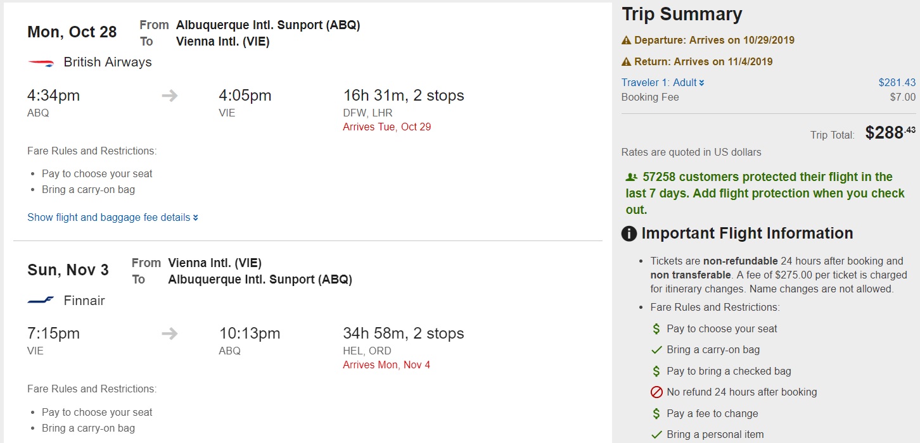Expand the Traveler 1: Adult price breakdown
The height and width of the screenshot is (443, 920).
click(663, 82)
